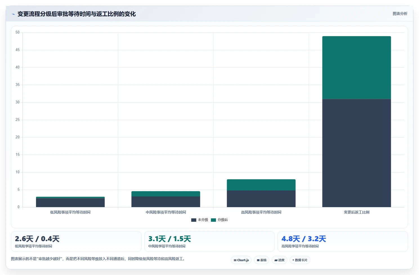
Task: Select the 进度 chip
Action: (x=279, y=260)
